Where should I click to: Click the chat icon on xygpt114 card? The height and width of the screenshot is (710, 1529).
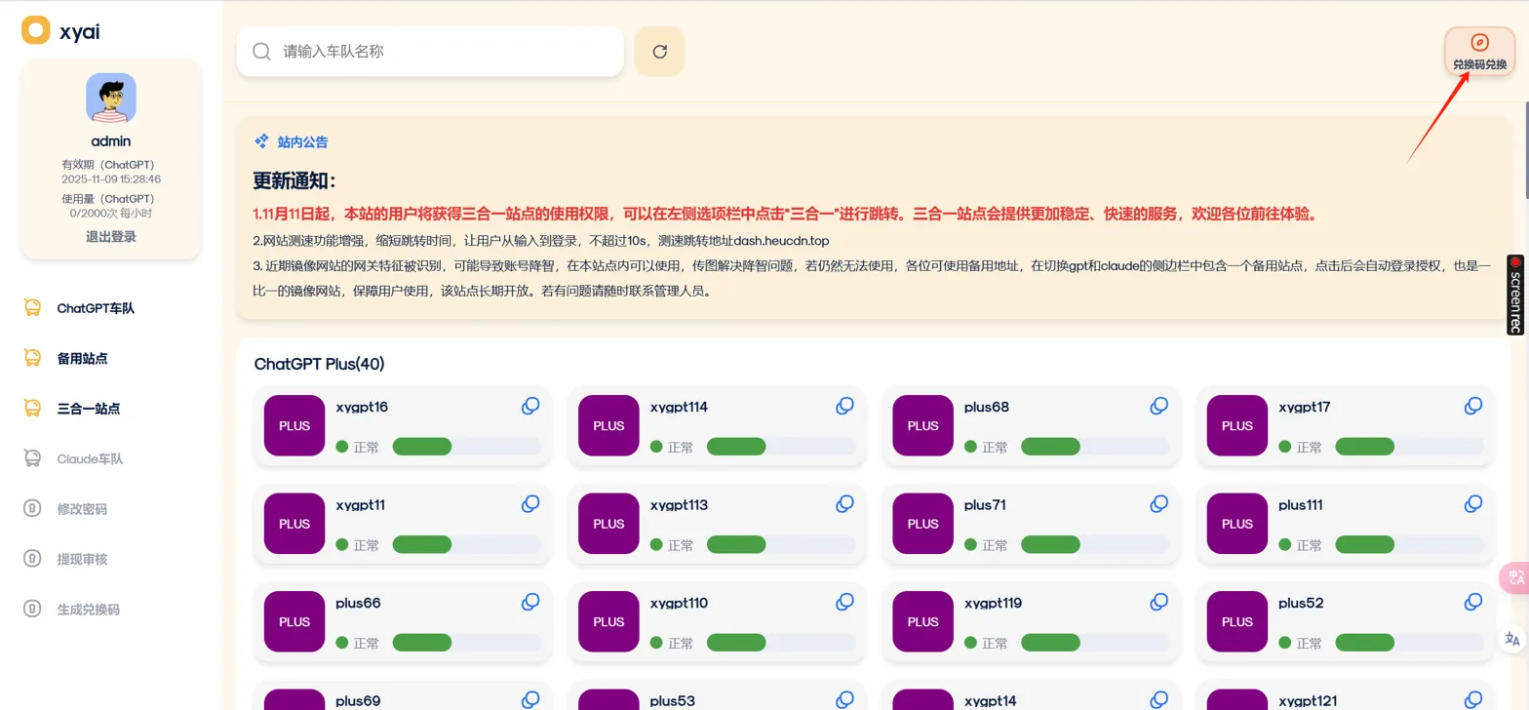[x=844, y=406]
